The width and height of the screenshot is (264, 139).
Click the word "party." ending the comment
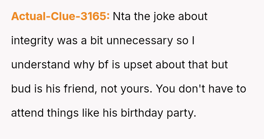pos(181,113)
